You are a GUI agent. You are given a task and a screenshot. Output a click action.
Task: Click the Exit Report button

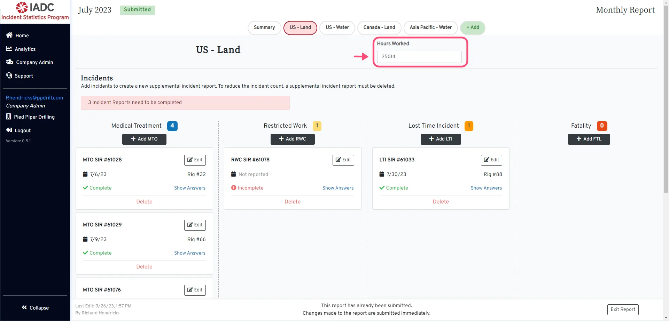[623, 310]
